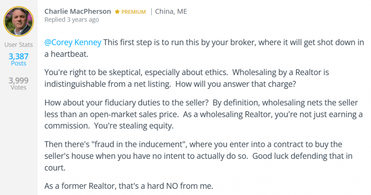Select the Votes label under the count
The width and height of the screenshot is (371, 195).
[18, 87]
